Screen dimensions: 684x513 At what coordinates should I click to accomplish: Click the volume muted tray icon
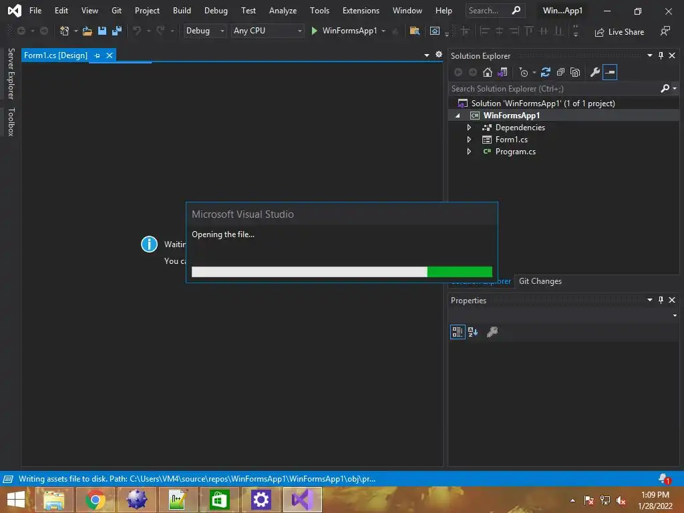click(621, 500)
